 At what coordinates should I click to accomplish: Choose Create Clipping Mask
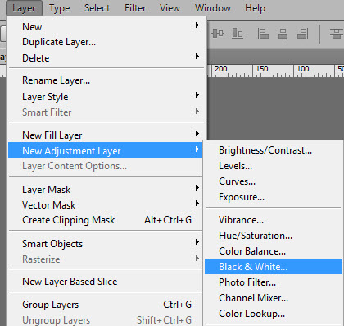click(106, 220)
